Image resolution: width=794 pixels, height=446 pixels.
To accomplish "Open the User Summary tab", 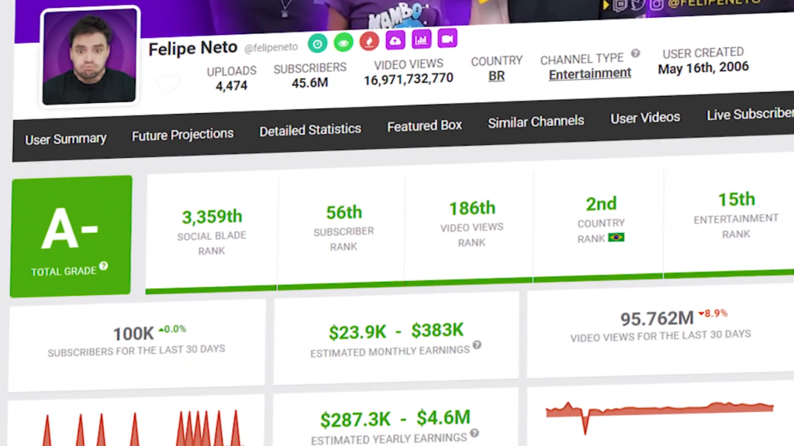I will (x=66, y=139).
